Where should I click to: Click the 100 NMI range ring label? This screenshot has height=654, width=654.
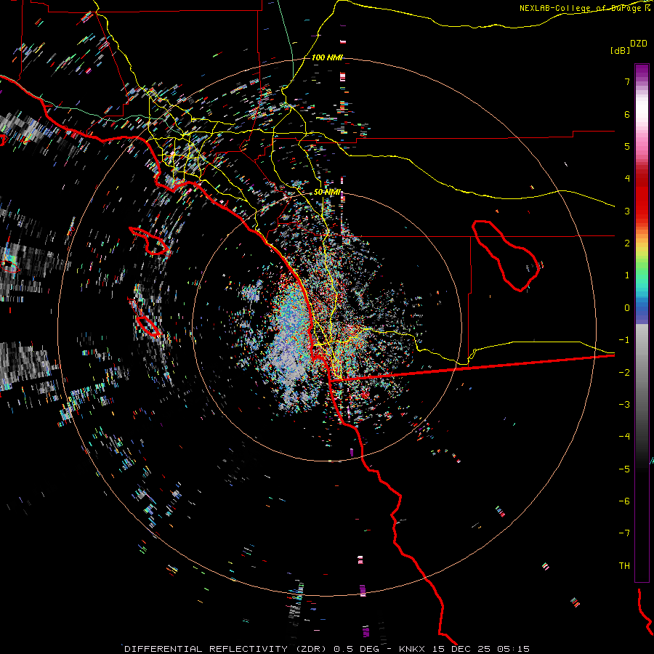[327, 57]
